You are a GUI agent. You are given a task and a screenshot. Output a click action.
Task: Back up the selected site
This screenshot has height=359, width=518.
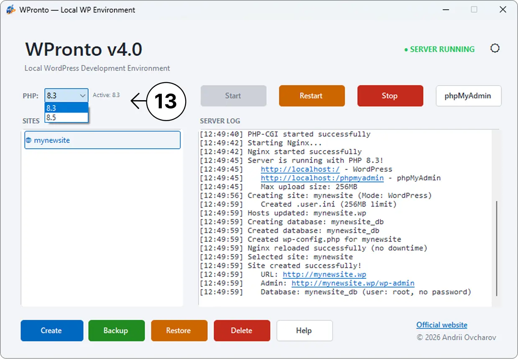[117, 331]
